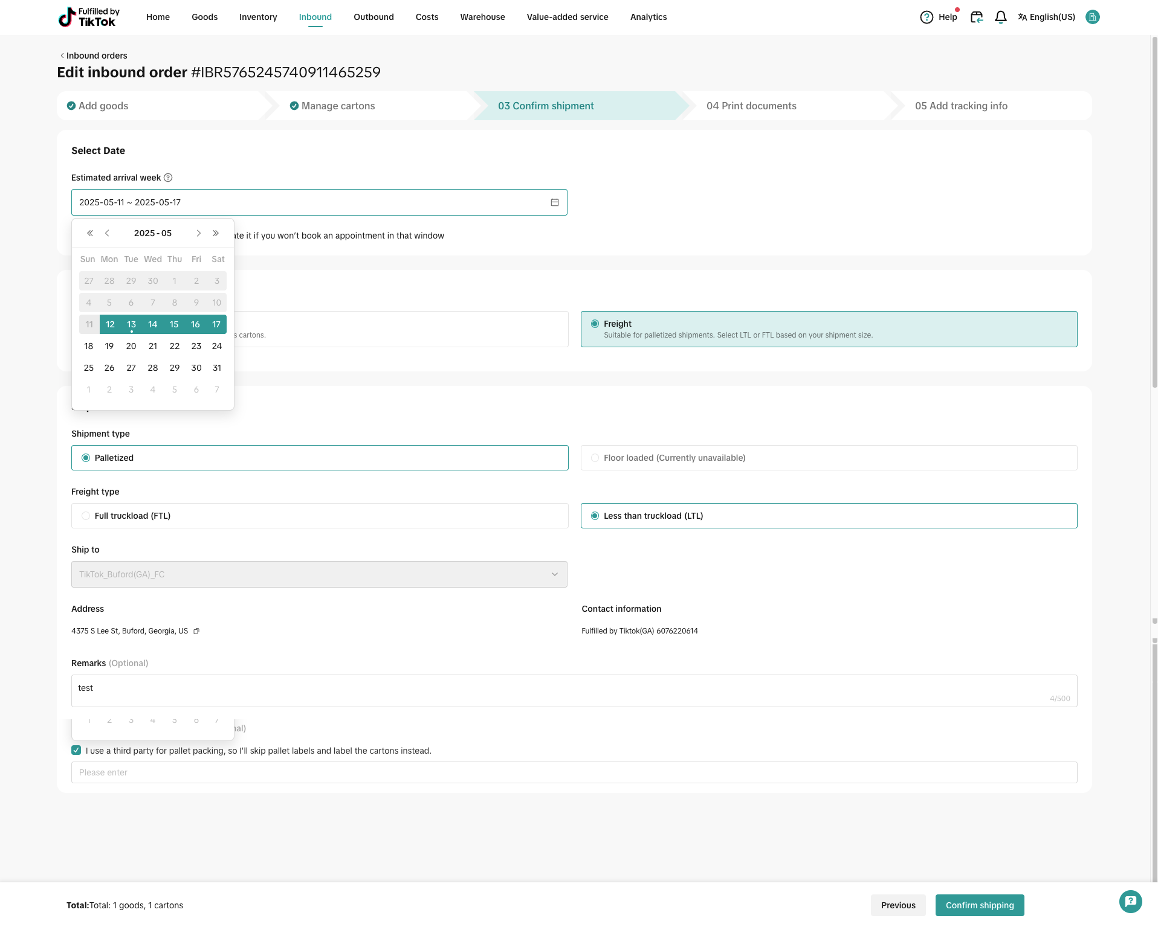Image resolution: width=1158 pixels, height=927 pixels.
Task: Click the Confirm shipping button
Action: 979,905
